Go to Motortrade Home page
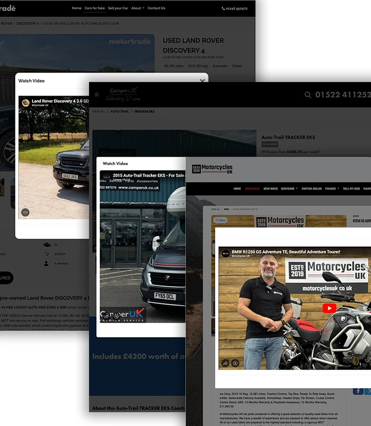The image size is (371, 426). [76, 8]
